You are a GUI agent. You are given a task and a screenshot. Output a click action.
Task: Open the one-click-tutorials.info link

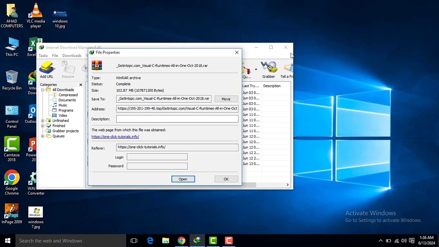click(x=115, y=137)
